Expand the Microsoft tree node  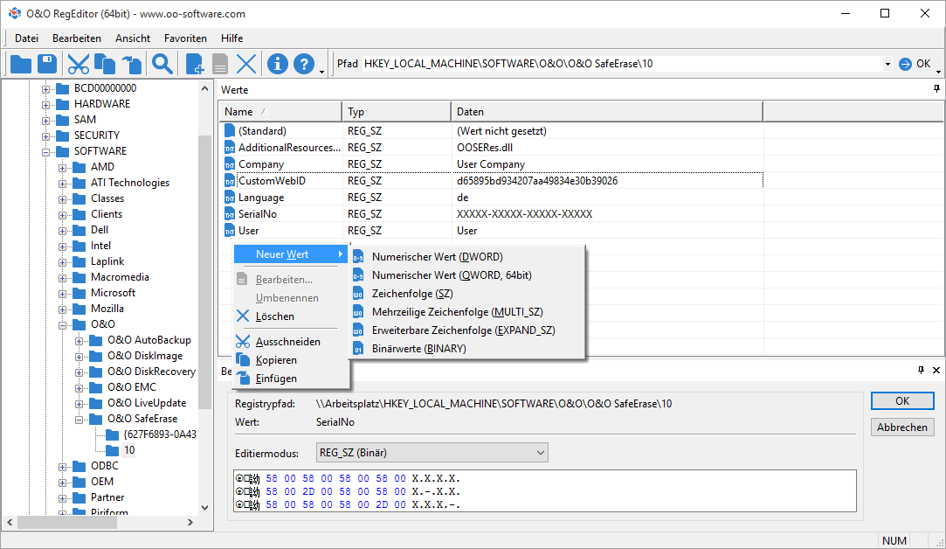pos(63,294)
